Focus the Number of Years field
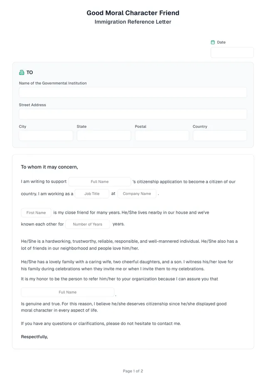This screenshot has width=266, height=377. 87,224
